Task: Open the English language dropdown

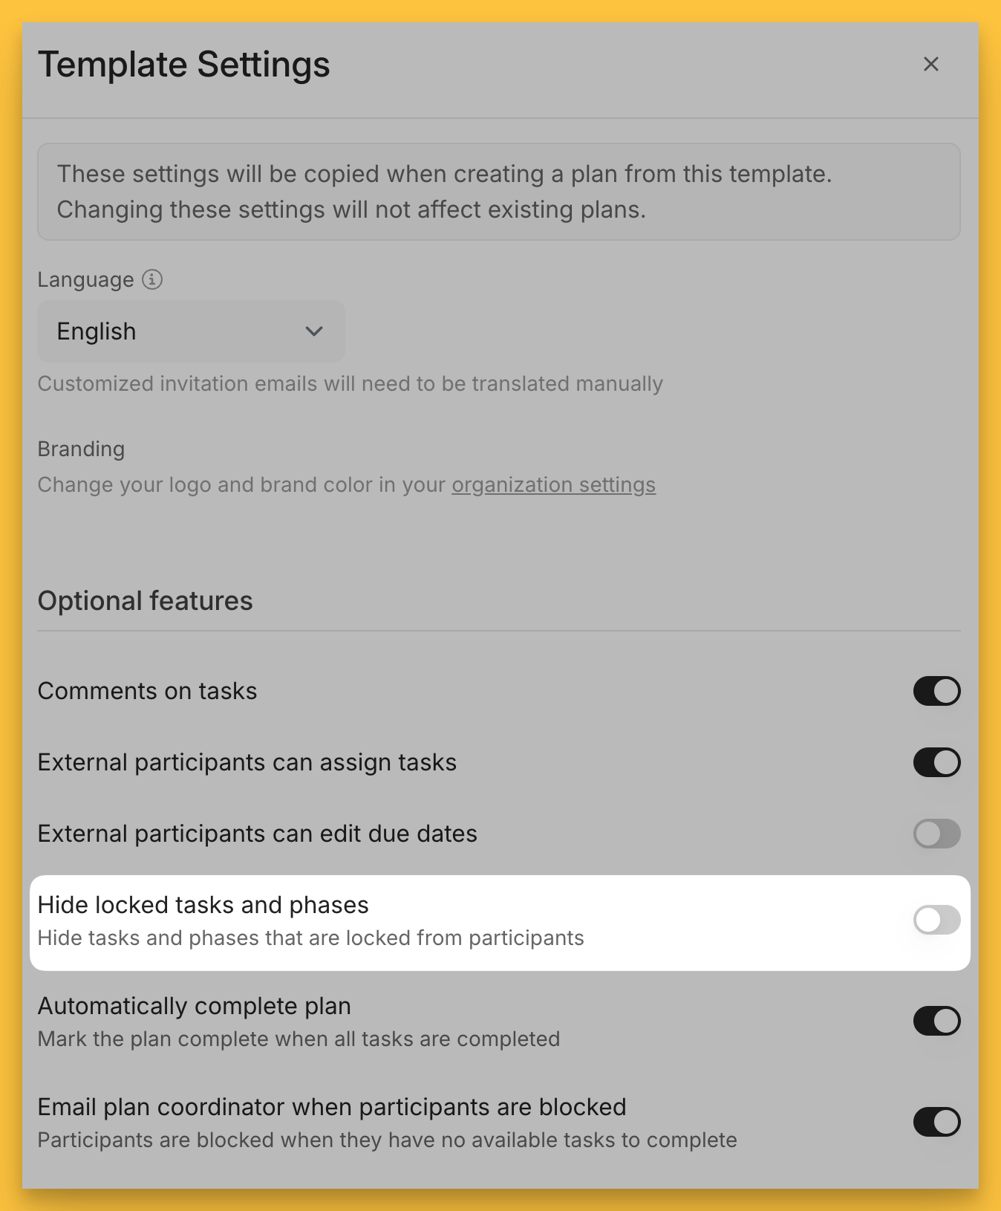Action: pyautogui.click(x=190, y=331)
